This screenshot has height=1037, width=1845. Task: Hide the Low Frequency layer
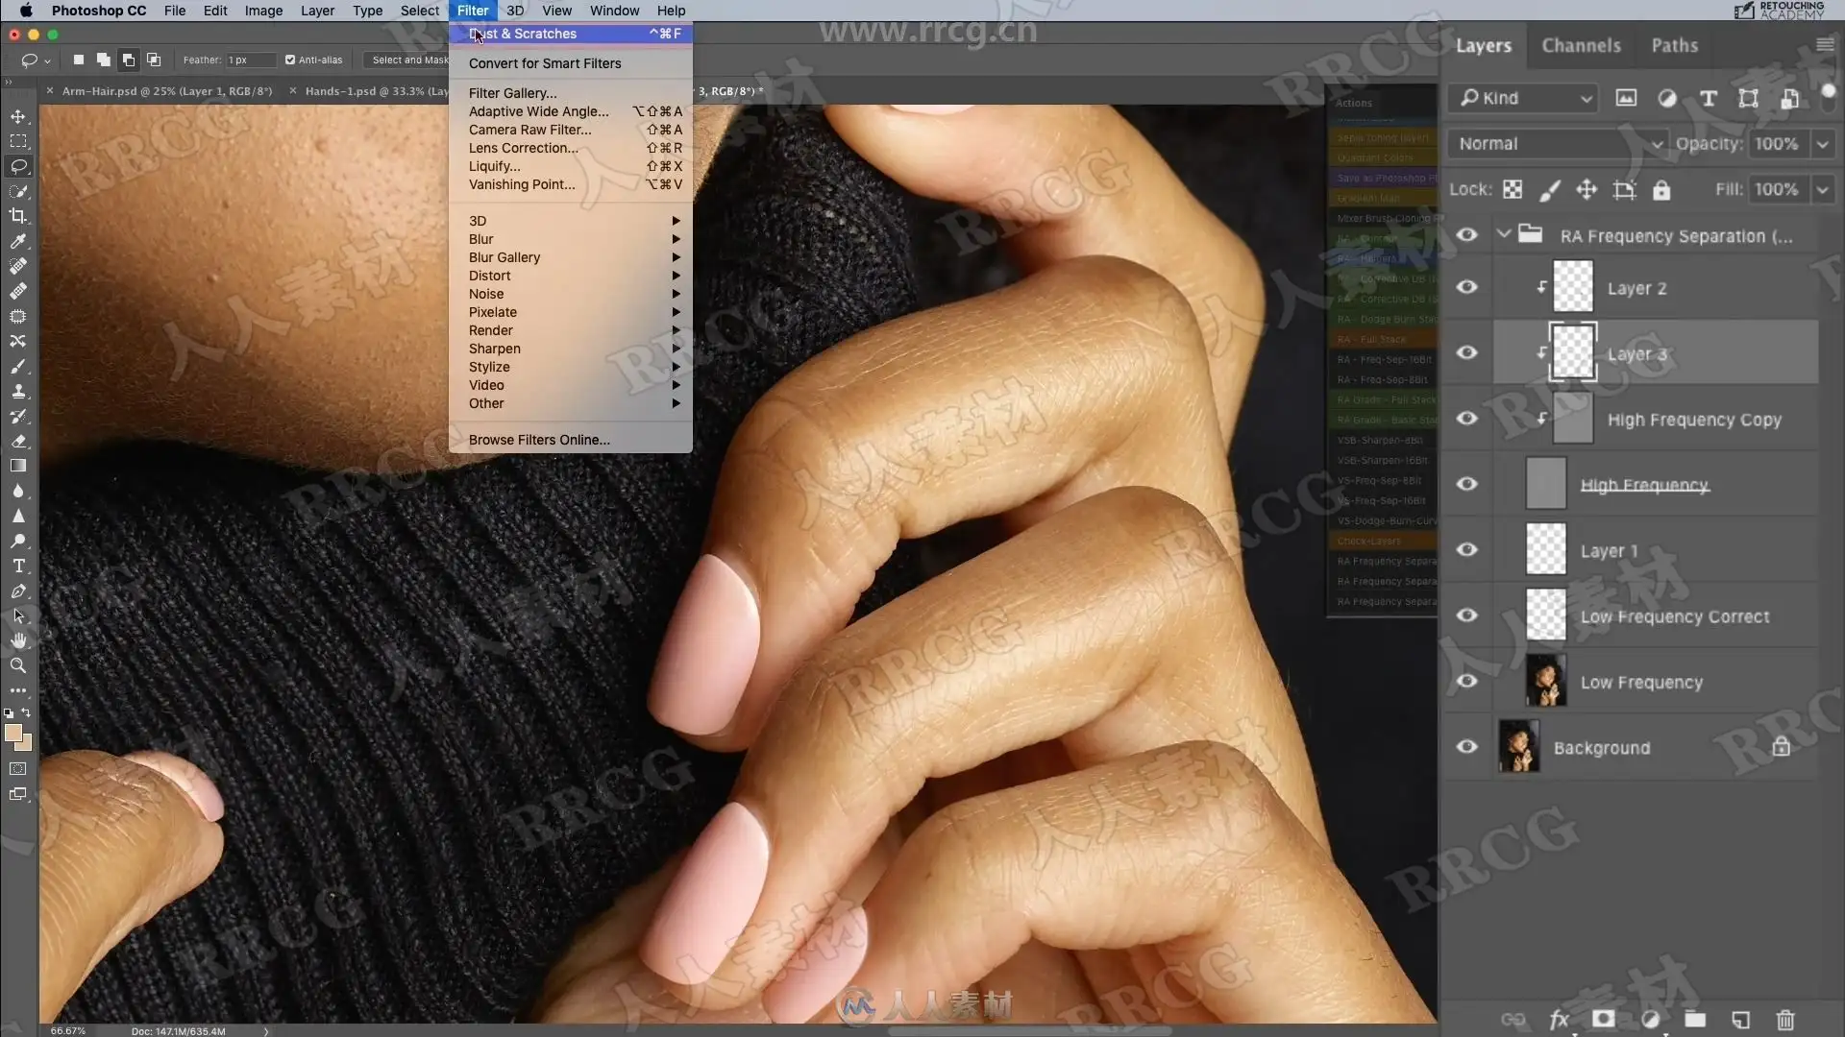tap(1466, 682)
